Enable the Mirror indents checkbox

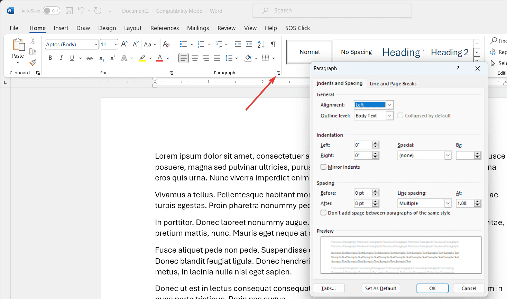[x=323, y=167]
